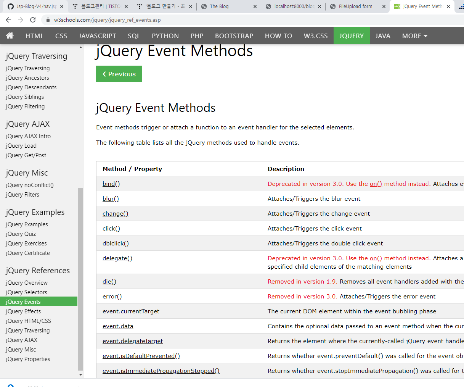The width and height of the screenshot is (464, 387).
Task: Open jQuery Effects in sidebar
Action: point(23,311)
